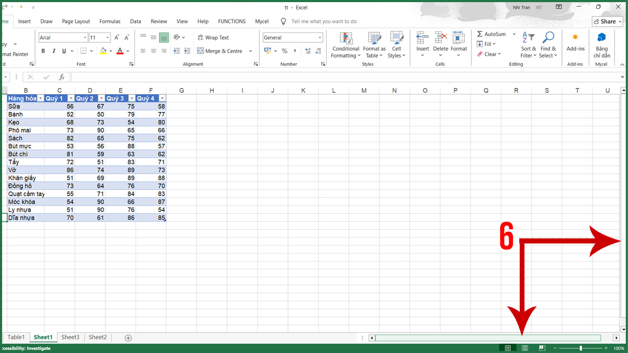The image size is (628, 353).
Task: Open the Conditional Formatting tool
Action: pyautogui.click(x=345, y=45)
